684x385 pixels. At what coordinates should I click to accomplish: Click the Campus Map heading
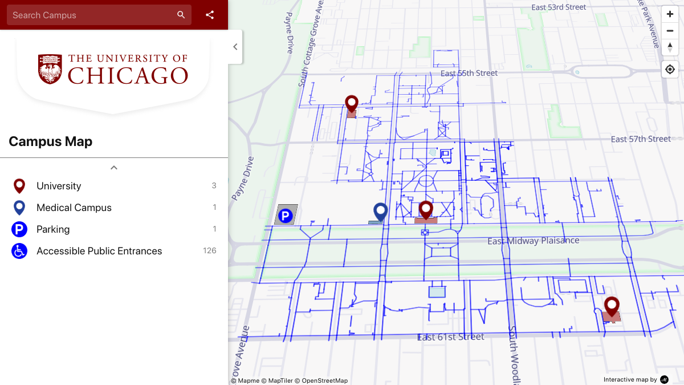pos(51,141)
